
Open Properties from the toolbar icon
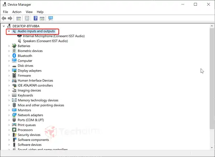coord(27,18)
